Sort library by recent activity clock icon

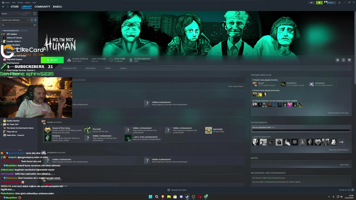coord(32,20)
